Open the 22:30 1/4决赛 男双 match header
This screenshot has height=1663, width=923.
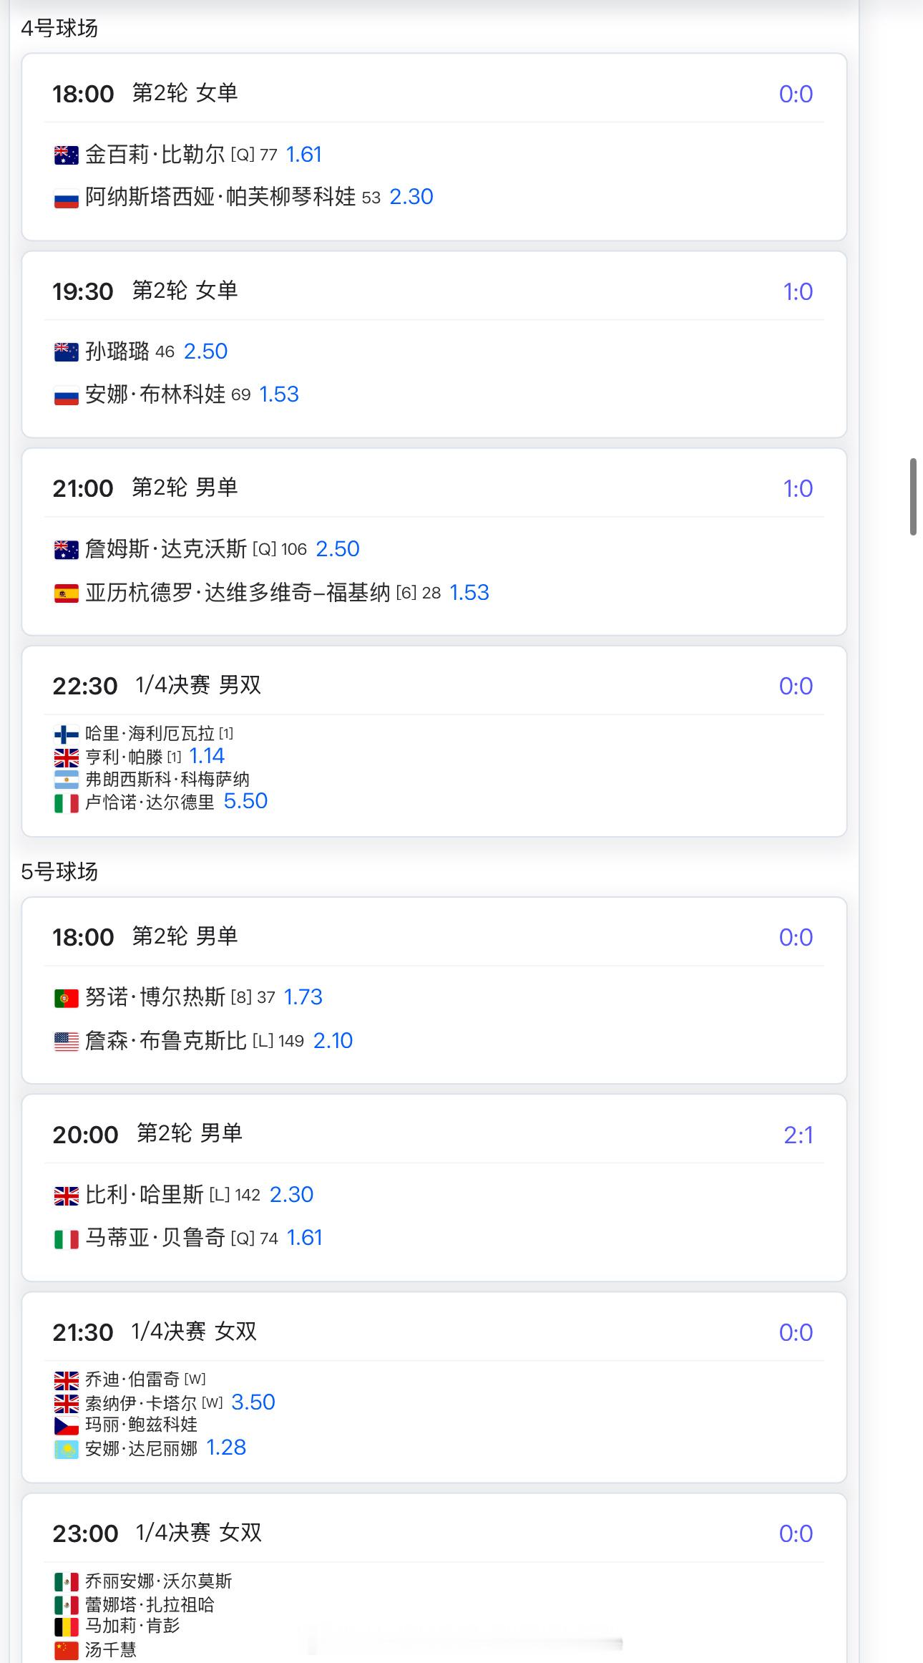tap(157, 686)
